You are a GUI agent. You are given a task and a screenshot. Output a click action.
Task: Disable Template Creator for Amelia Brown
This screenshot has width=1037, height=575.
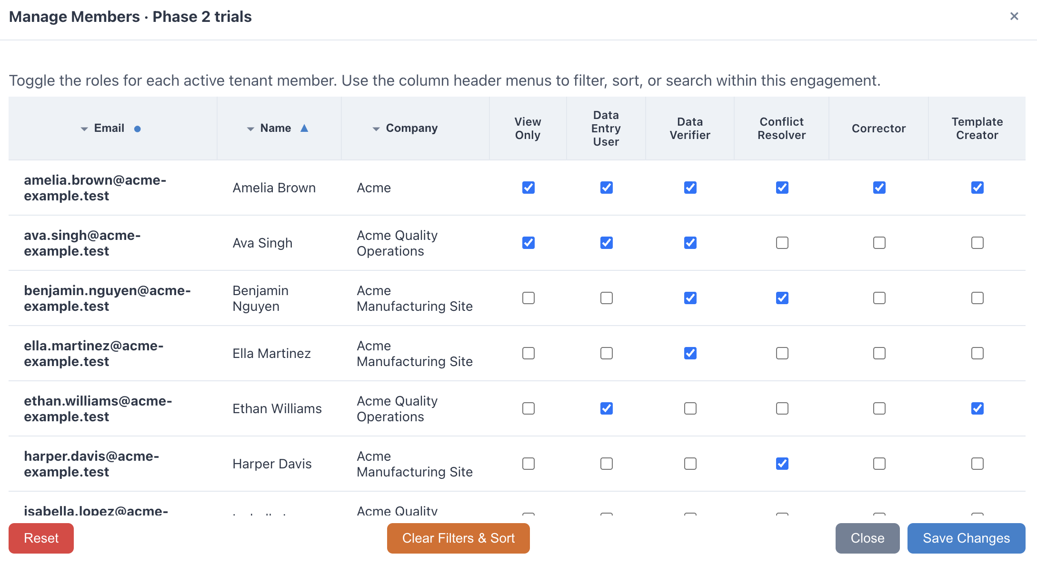977,188
